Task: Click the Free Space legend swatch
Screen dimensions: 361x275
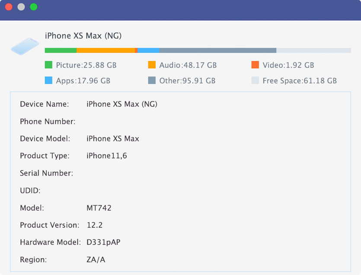Action: (x=255, y=80)
